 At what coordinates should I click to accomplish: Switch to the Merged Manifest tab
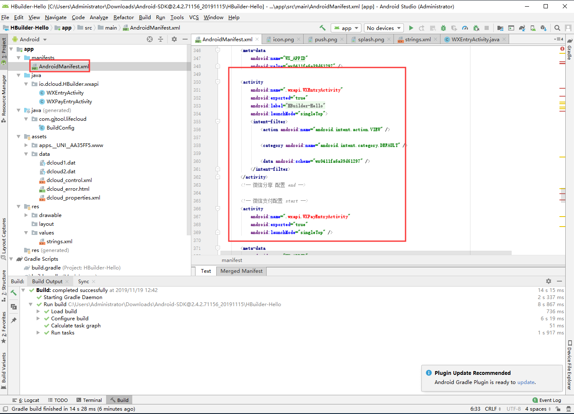tap(241, 271)
